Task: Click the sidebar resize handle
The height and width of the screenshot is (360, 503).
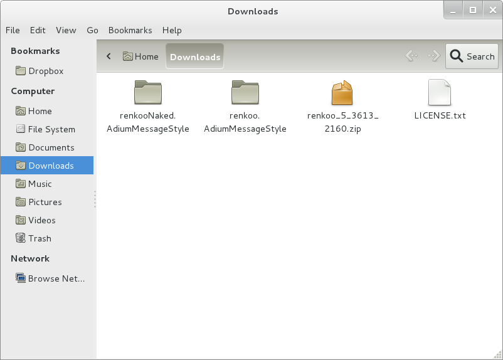Action: click(95, 199)
